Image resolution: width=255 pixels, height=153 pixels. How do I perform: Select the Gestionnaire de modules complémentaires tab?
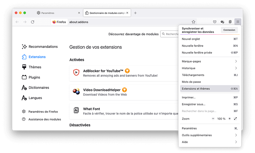click(x=107, y=13)
